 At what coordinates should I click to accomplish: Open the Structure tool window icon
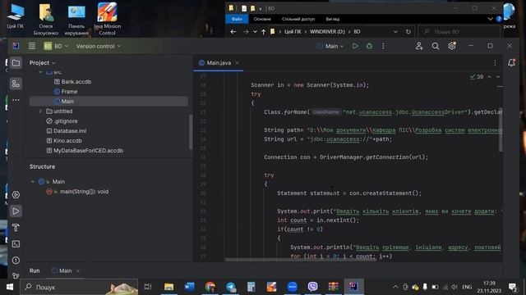point(16,84)
